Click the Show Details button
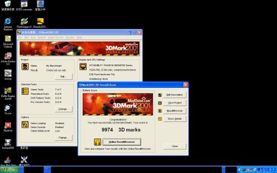The image size is (277, 173). tap(175, 119)
